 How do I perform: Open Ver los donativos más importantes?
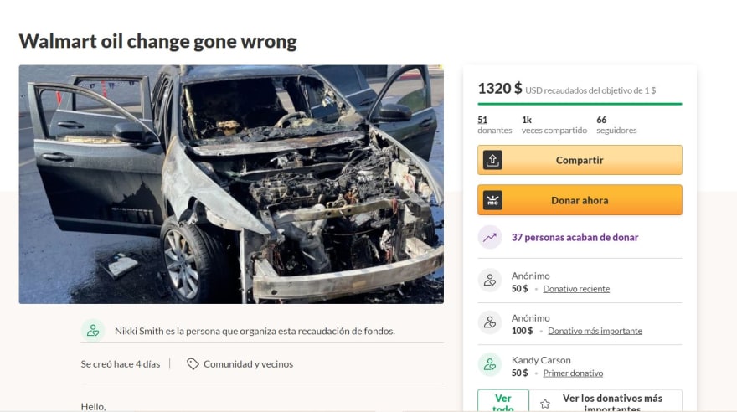click(x=606, y=401)
